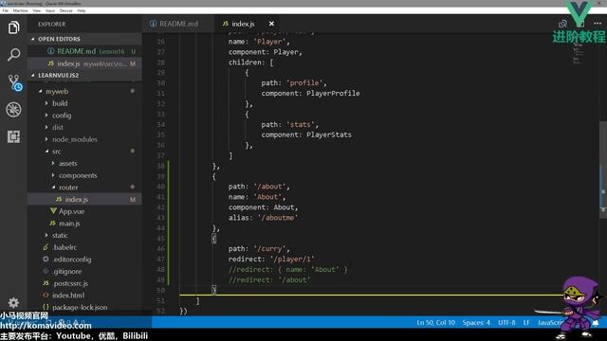Change encoding via UTF-8 status item
Image resolution: width=607 pixels, height=341 pixels.
[506, 322]
